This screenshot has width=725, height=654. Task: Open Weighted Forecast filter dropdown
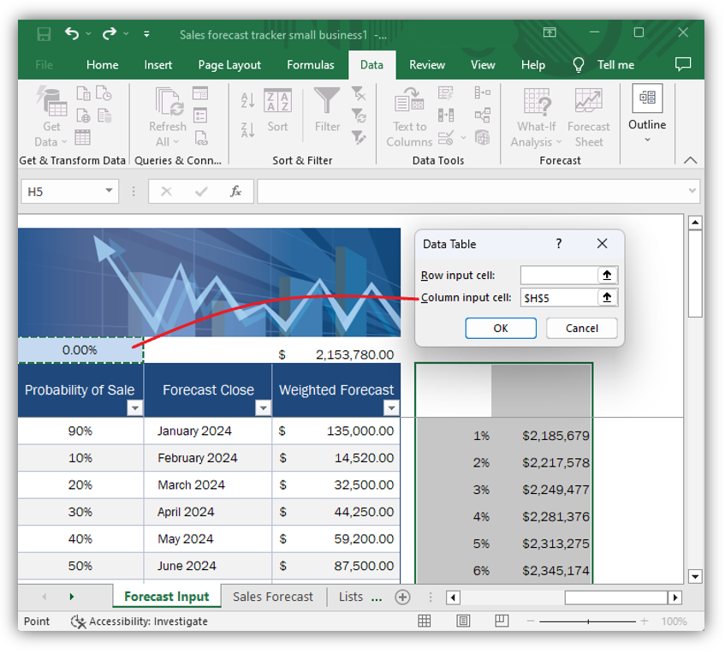tap(391, 408)
